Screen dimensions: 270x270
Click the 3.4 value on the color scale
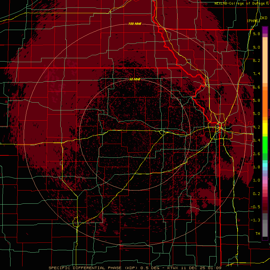click(x=256, y=140)
